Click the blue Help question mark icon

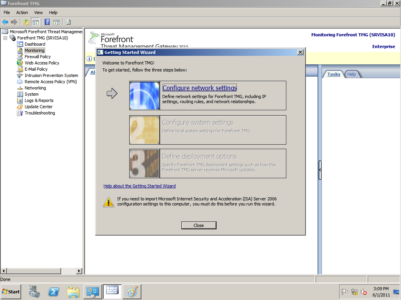point(47,22)
